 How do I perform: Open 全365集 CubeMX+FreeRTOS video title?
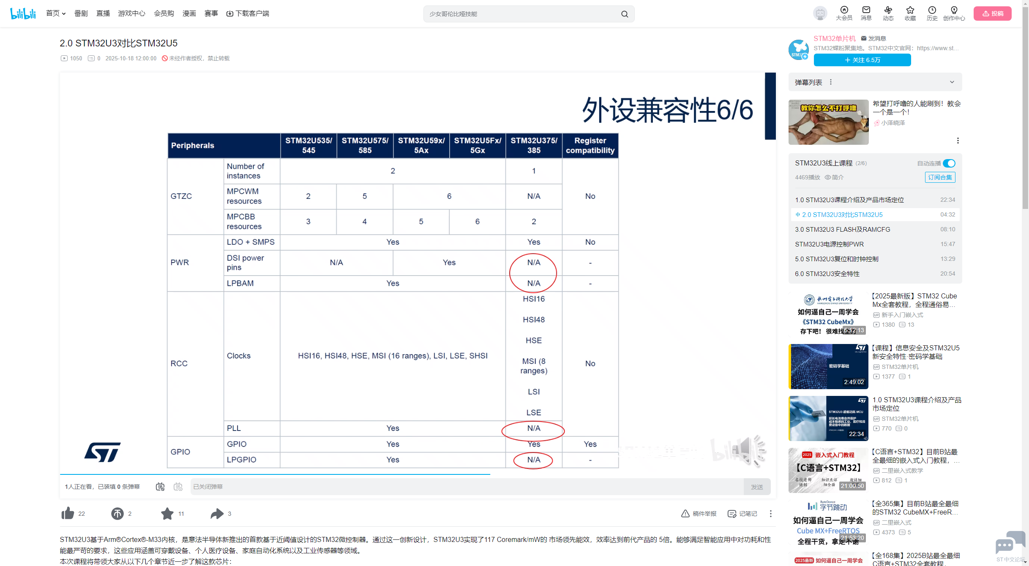click(916, 508)
